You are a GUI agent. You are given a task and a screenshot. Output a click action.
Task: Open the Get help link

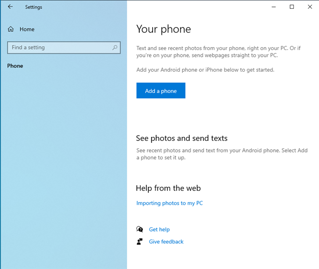pyautogui.click(x=159, y=229)
